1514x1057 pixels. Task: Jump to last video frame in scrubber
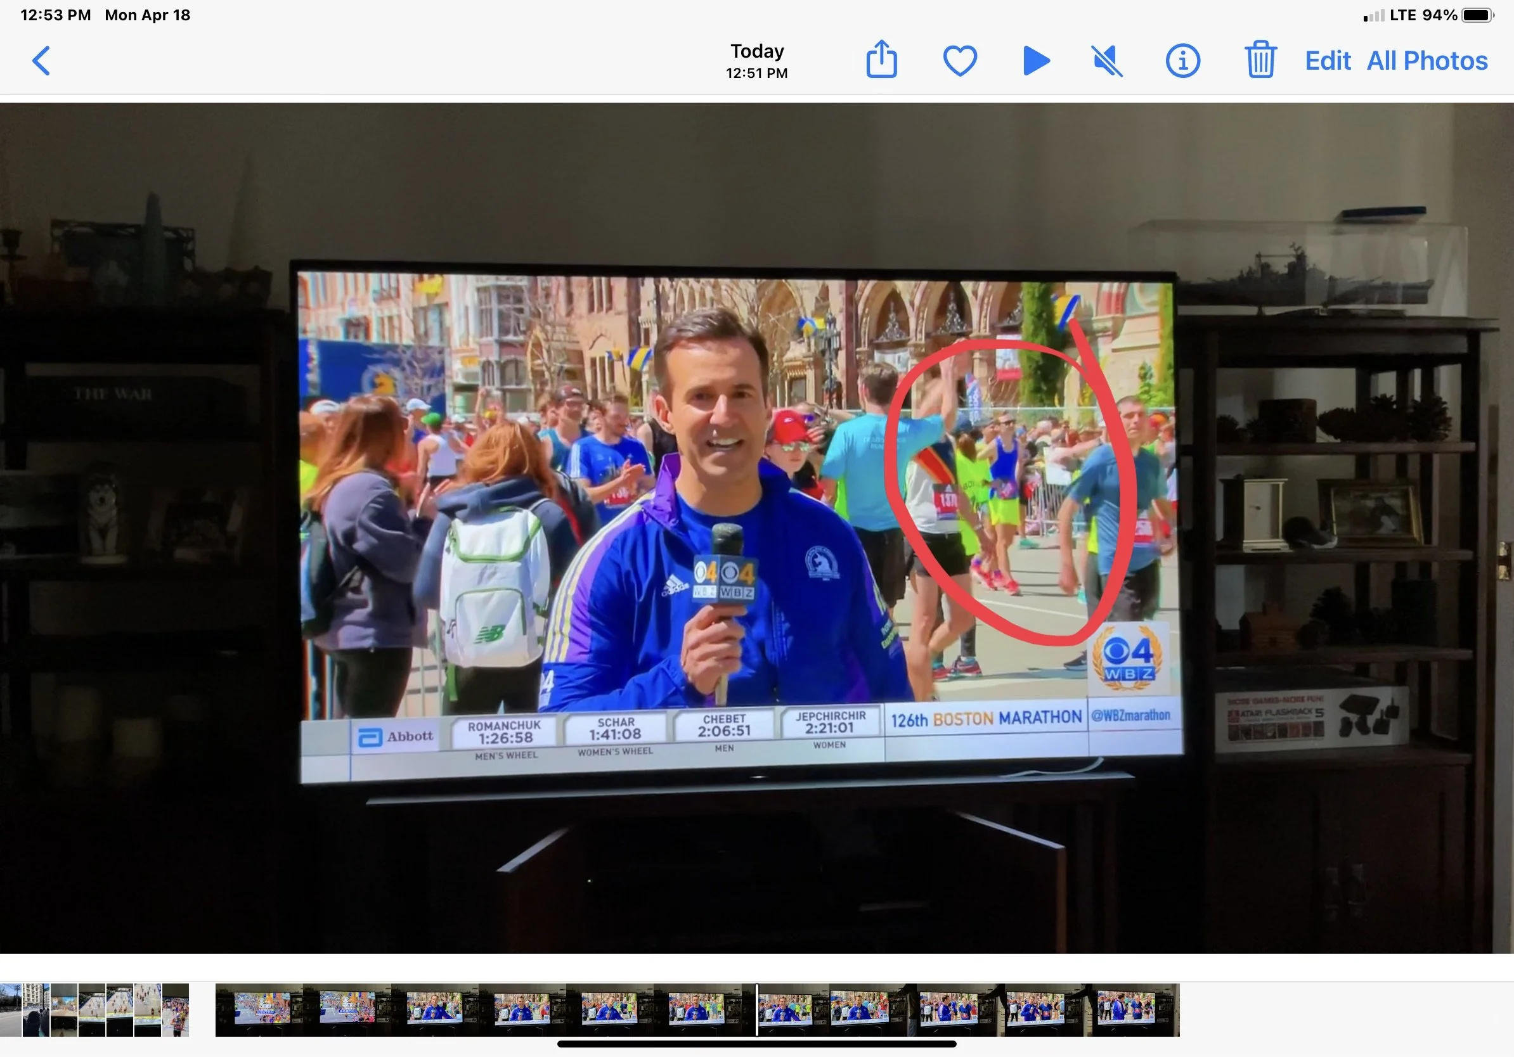pos(1135,1009)
